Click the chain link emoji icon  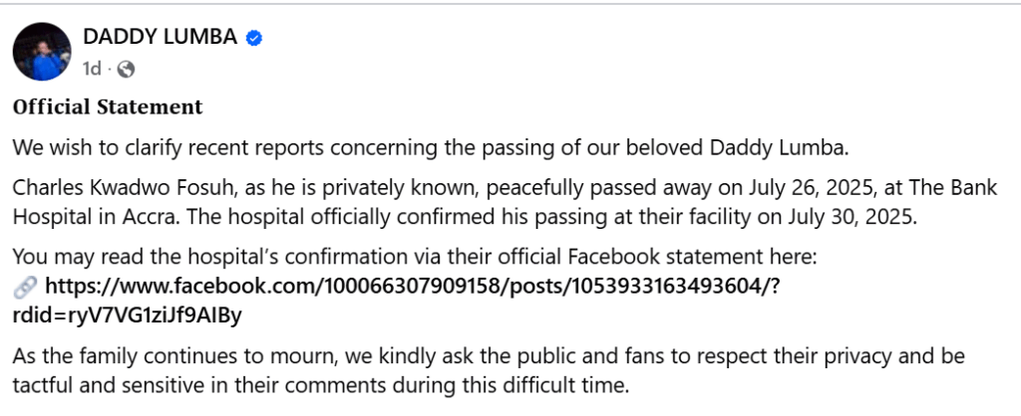tap(26, 288)
